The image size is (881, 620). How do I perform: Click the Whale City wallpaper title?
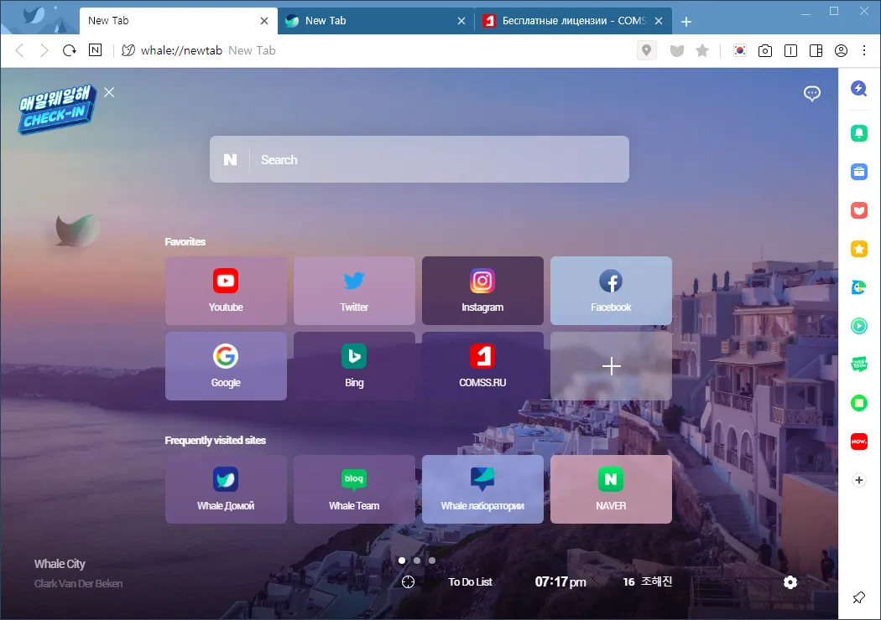coord(60,564)
